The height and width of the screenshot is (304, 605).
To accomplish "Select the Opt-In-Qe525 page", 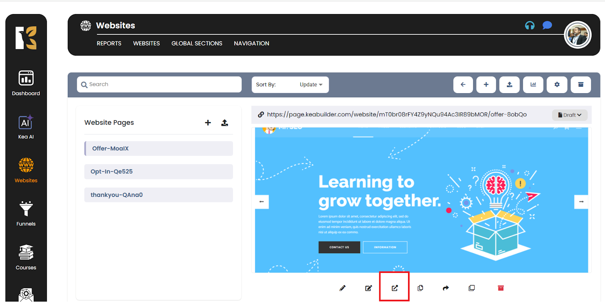I will pos(158,171).
